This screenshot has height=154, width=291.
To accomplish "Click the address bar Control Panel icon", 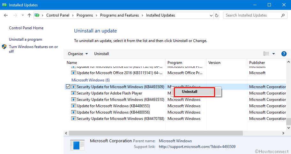I will [37, 15].
